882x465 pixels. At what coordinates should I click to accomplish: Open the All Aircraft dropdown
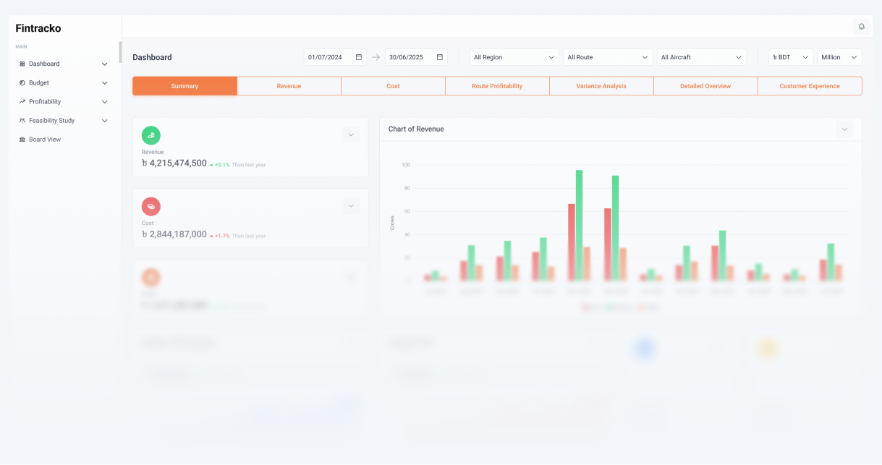coord(701,57)
